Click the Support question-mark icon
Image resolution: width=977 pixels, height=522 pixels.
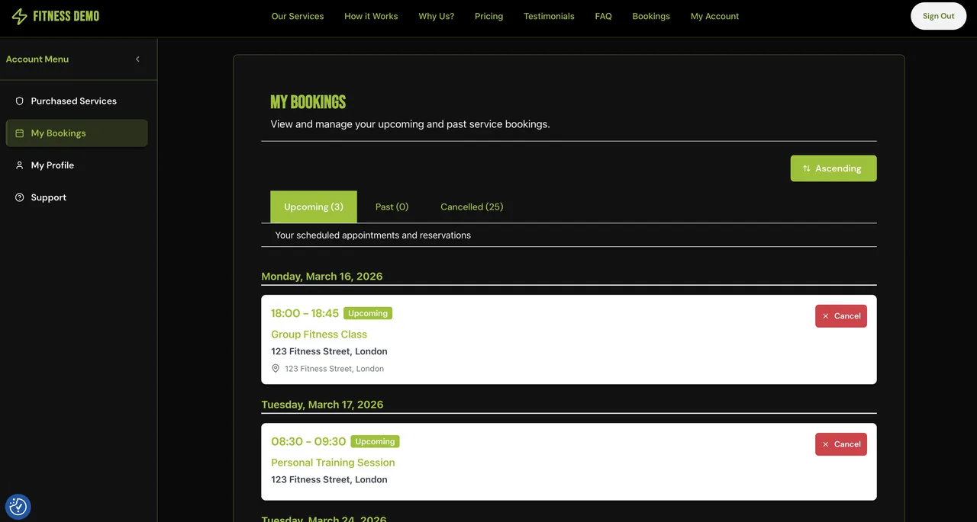[x=18, y=197]
